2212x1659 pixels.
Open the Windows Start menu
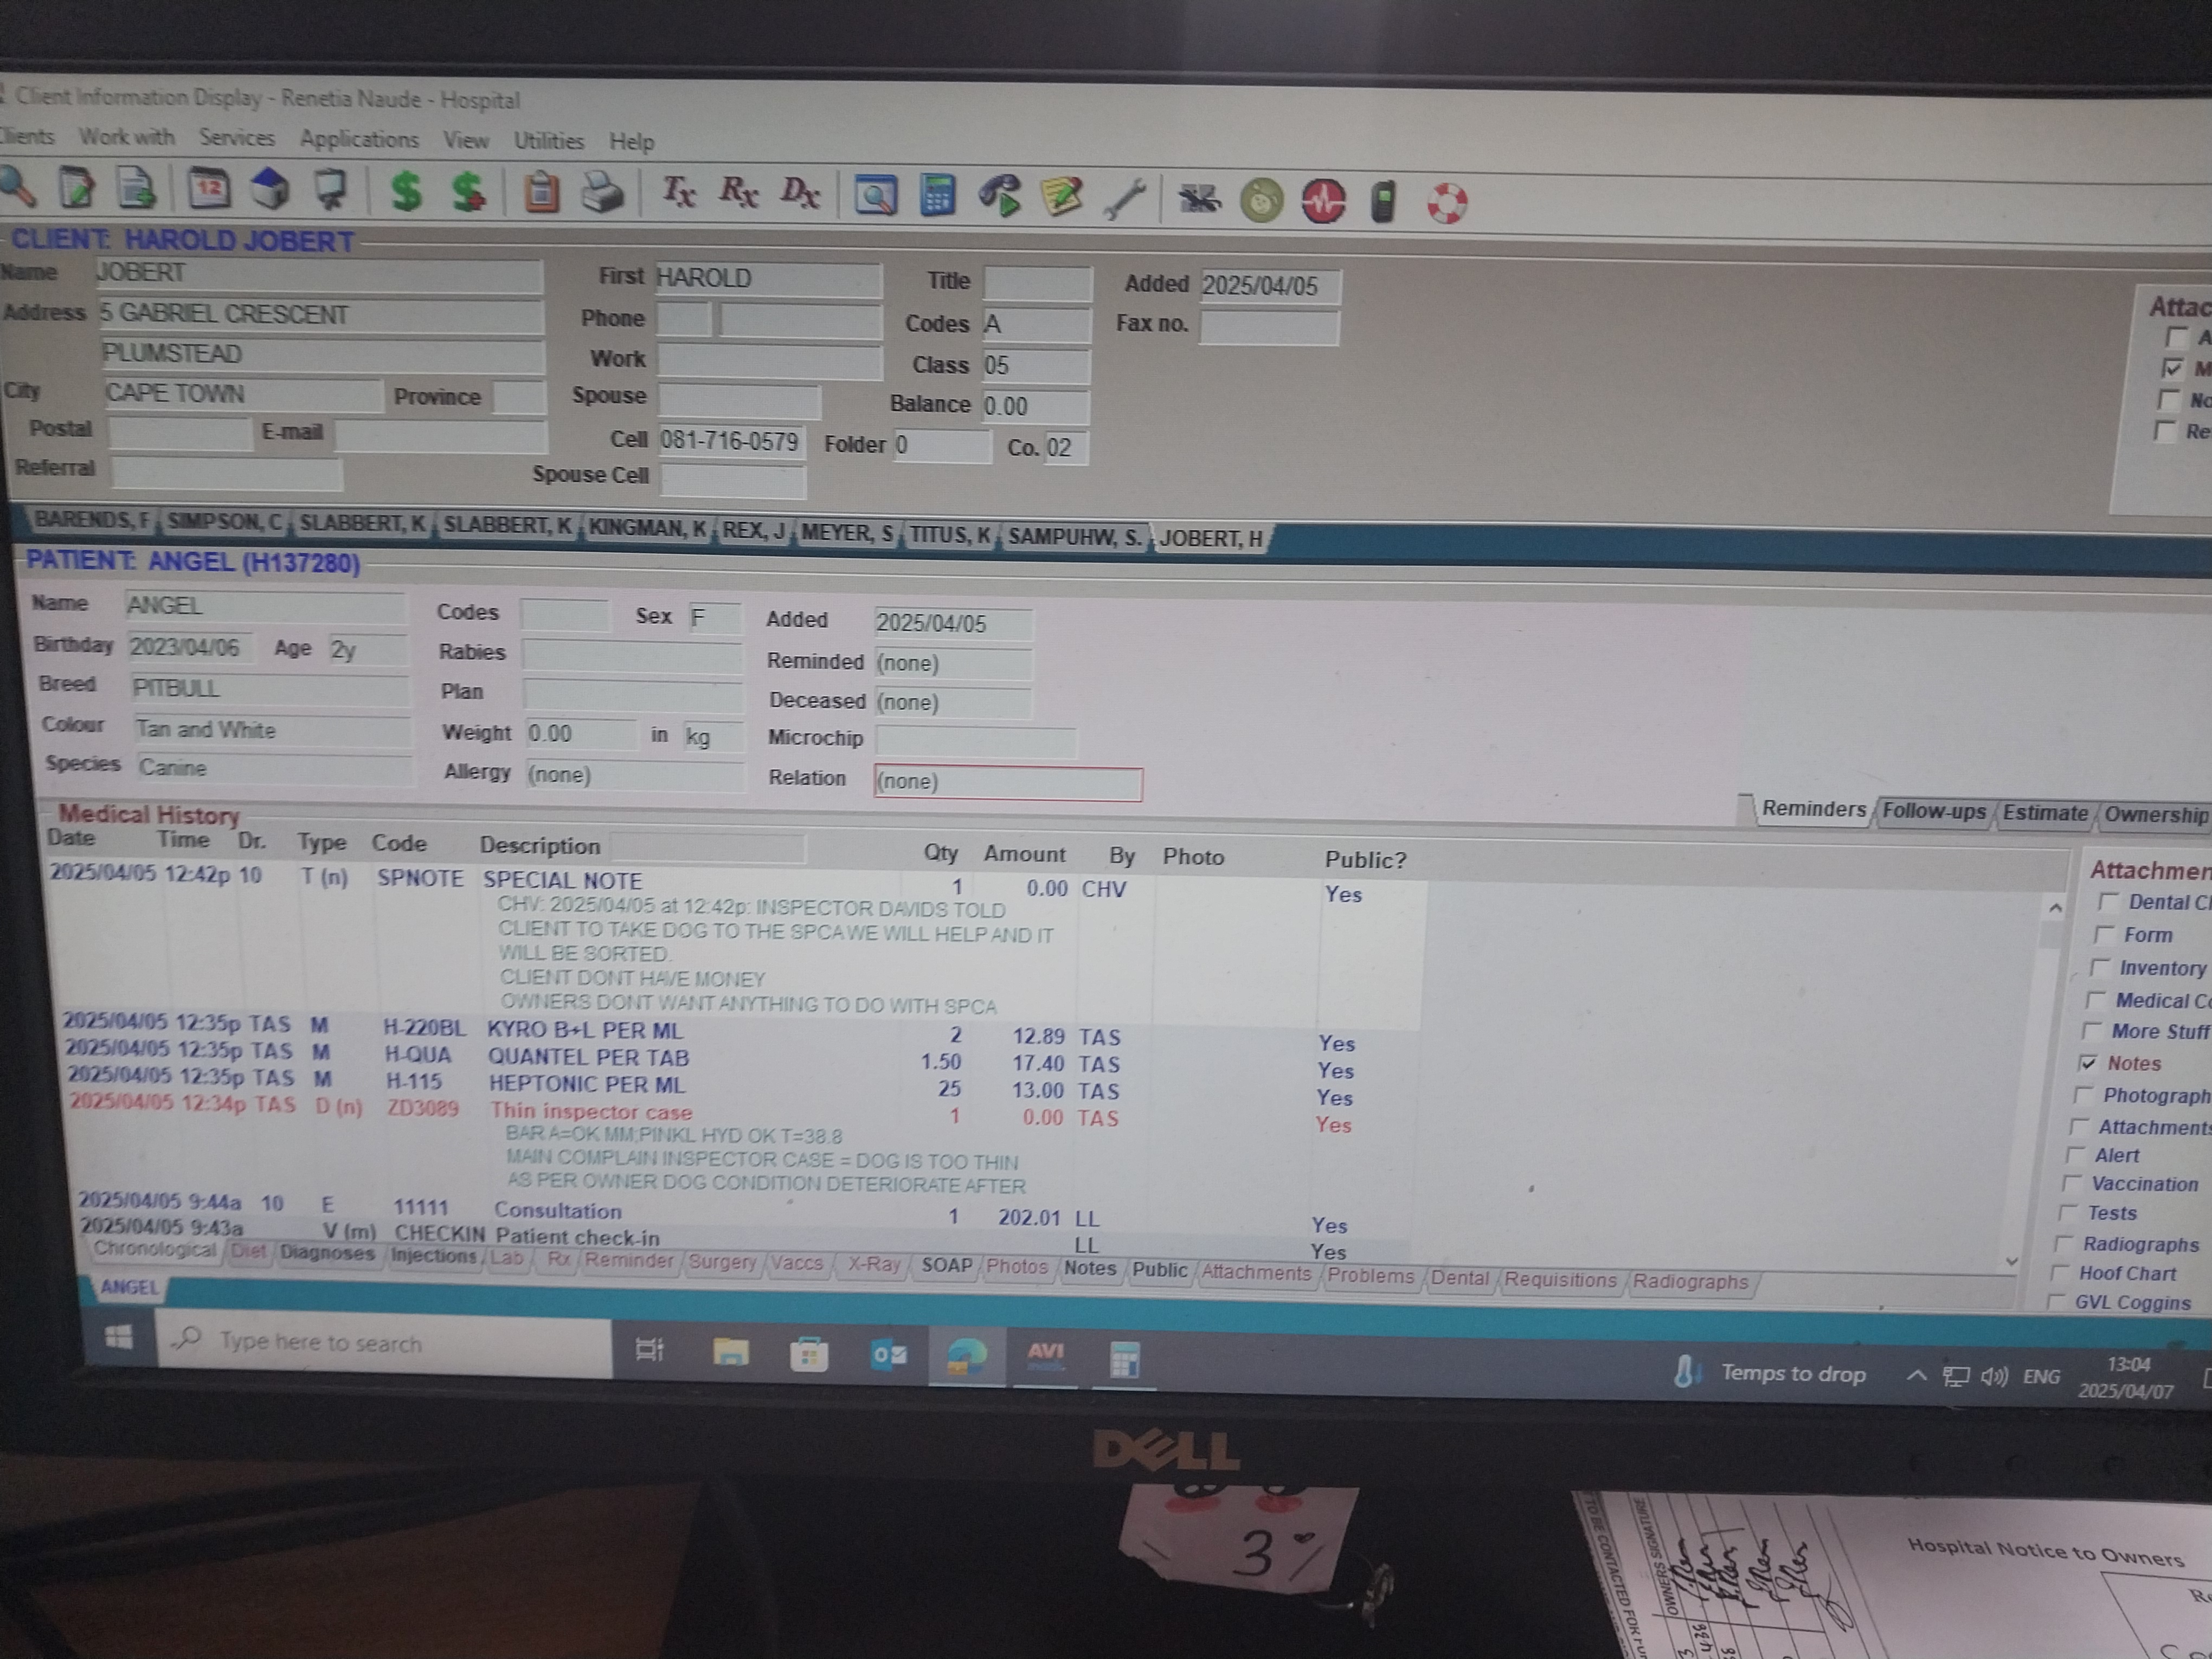[x=119, y=1337]
